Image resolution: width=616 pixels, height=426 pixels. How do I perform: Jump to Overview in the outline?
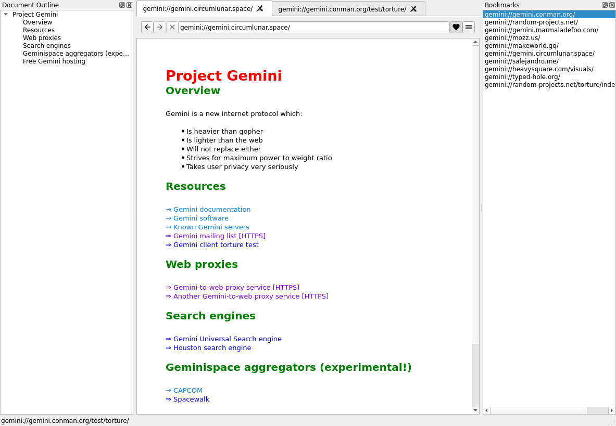(x=37, y=22)
